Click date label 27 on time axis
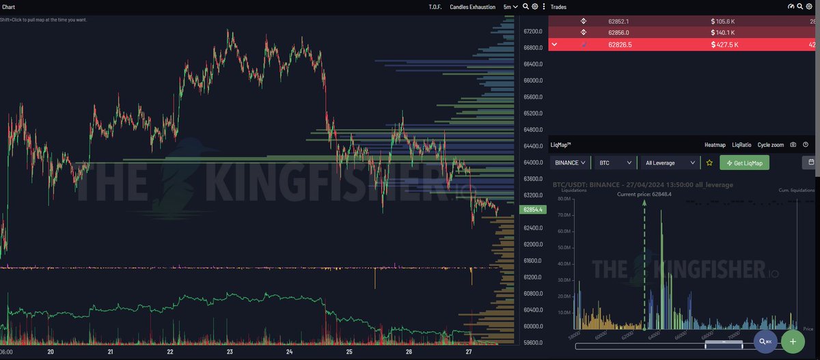The image size is (820, 360). (468, 352)
